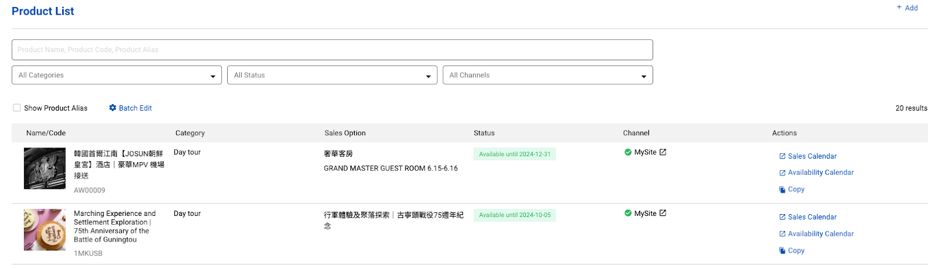This screenshot has width=939, height=268.
Task: Open the AW00009 product thumbnail
Action: click(x=45, y=169)
